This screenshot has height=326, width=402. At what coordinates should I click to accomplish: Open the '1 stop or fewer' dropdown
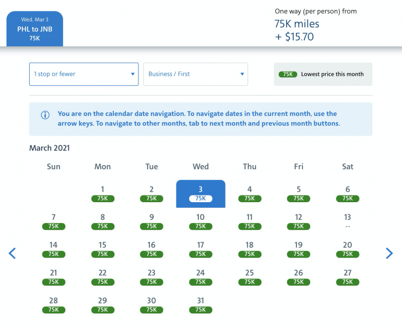click(x=84, y=74)
